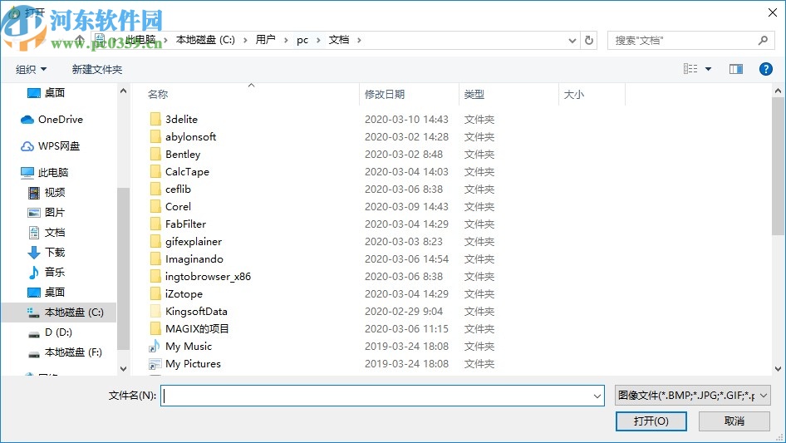Click the 3delite folder icon
Screen dimensions: 786x443
coord(155,120)
